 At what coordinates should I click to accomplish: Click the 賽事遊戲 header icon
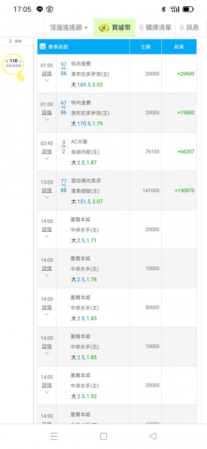click(43, 47)
